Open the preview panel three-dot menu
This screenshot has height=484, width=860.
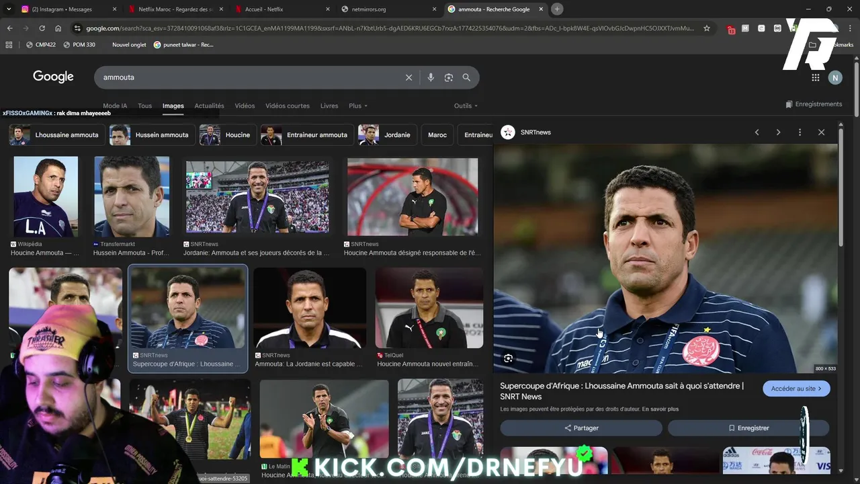click(x=800, y=132)
